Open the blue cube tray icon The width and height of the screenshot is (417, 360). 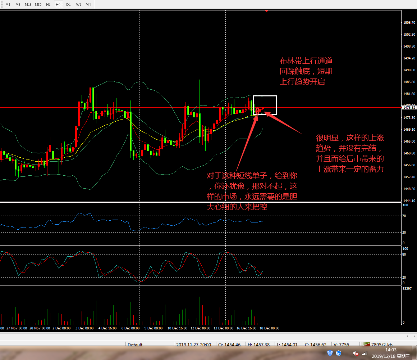339,353
